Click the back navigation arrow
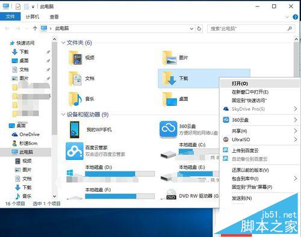Image resolution: width=301 pixels, height=237 pixels. [x=7, y=28]
